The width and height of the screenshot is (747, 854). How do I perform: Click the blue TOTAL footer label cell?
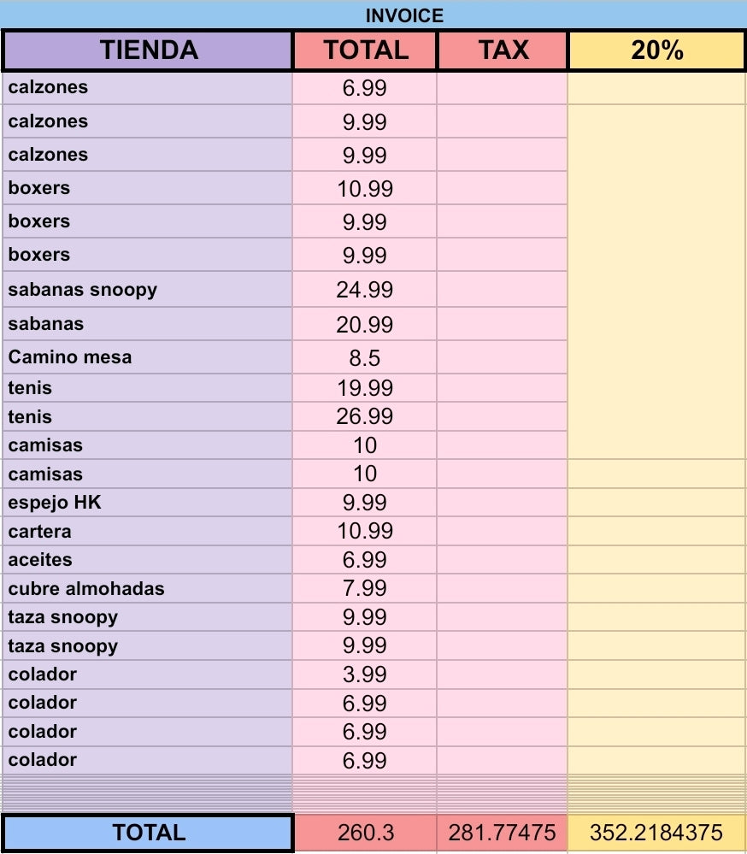(x=148, y=833)
